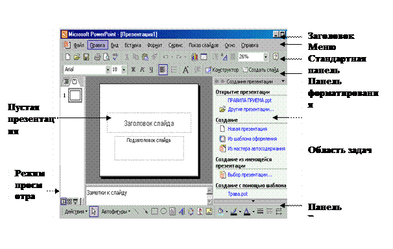Open Line Color dropdown arrow
This screenshot has width=393, height=249.
(240, 211)
